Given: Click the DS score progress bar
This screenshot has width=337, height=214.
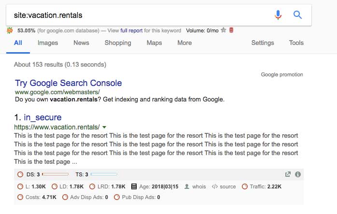Looking at the screenshot, I should [x=56, y=174].
